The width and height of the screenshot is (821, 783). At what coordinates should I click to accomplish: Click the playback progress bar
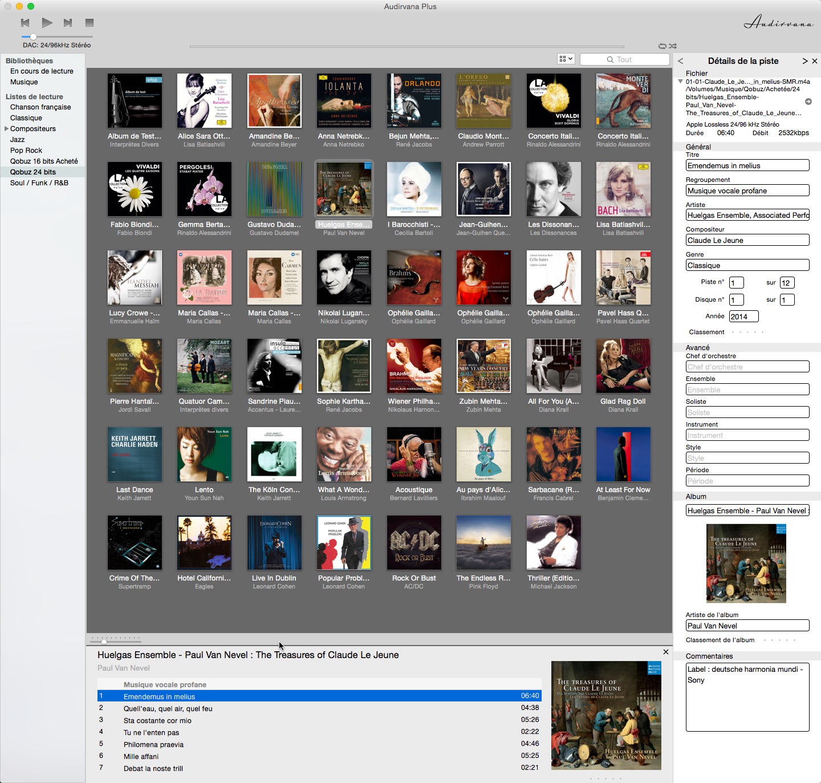tap(407, 46)
